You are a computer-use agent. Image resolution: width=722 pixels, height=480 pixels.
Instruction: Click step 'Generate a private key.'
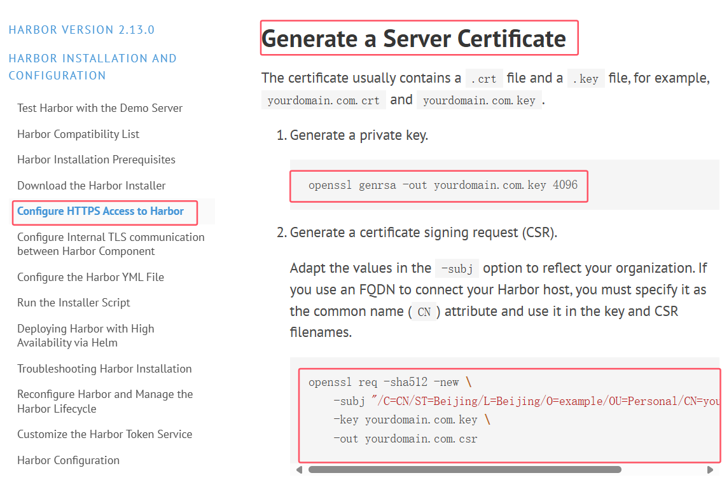point(359,135)
